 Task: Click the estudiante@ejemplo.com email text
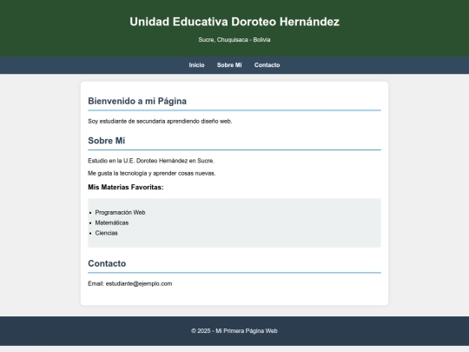139,283
